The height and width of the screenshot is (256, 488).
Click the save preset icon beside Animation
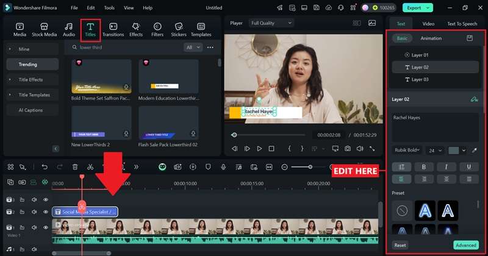click(x=470, y=38)
